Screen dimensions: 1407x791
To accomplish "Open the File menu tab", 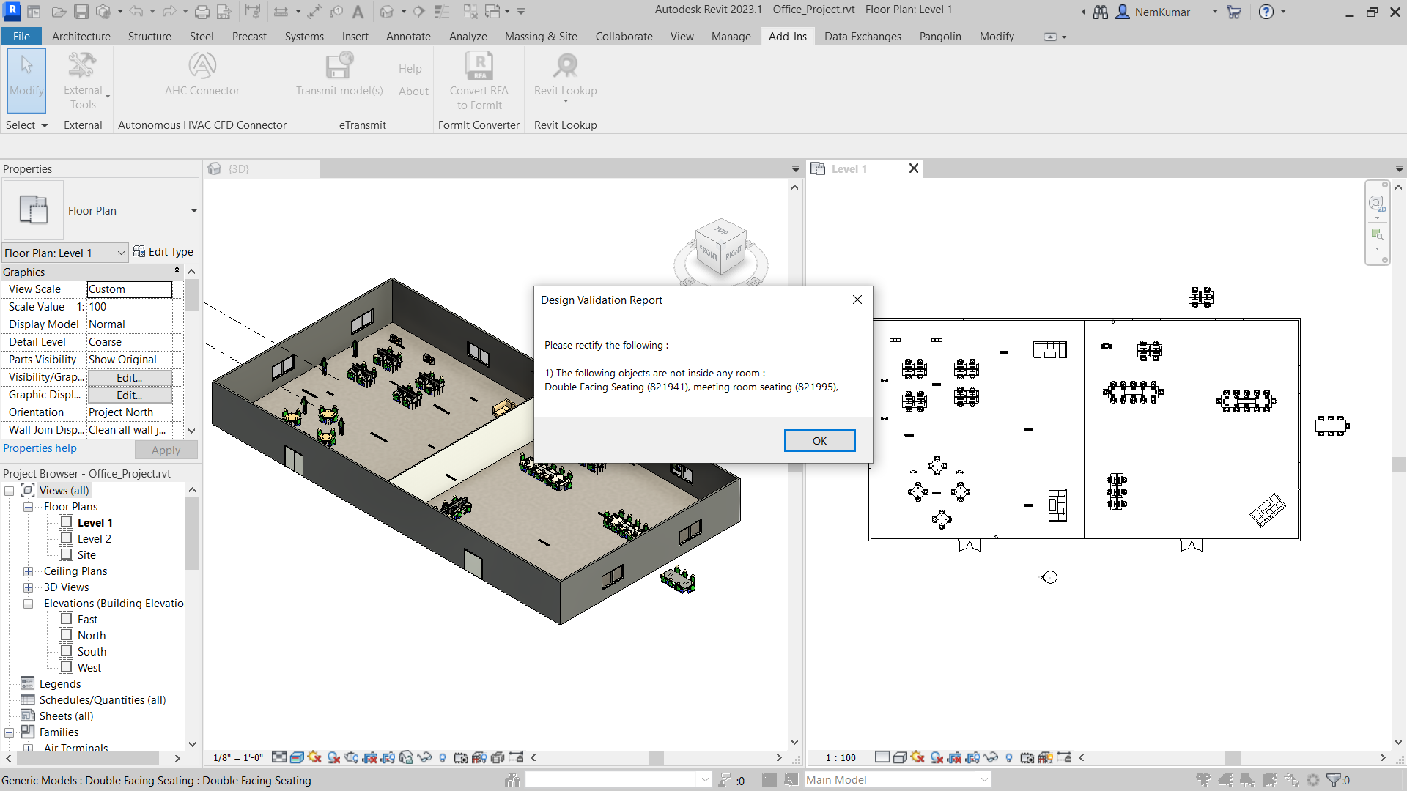I will tap(21, 37).
